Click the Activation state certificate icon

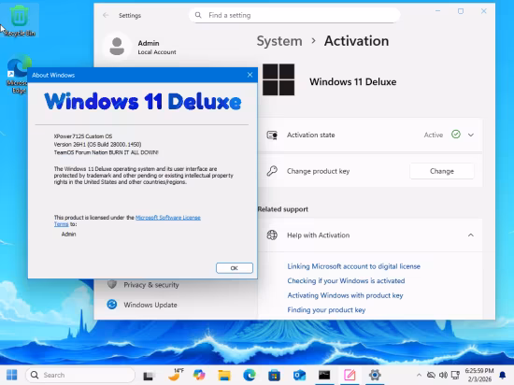(272, 135)
